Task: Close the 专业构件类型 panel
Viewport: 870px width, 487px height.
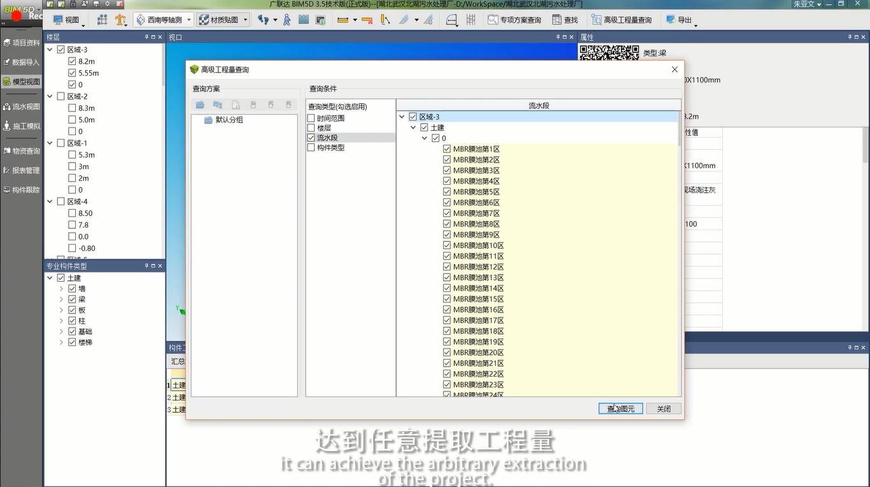Action: pyautogui.click(x=160, y=266)
